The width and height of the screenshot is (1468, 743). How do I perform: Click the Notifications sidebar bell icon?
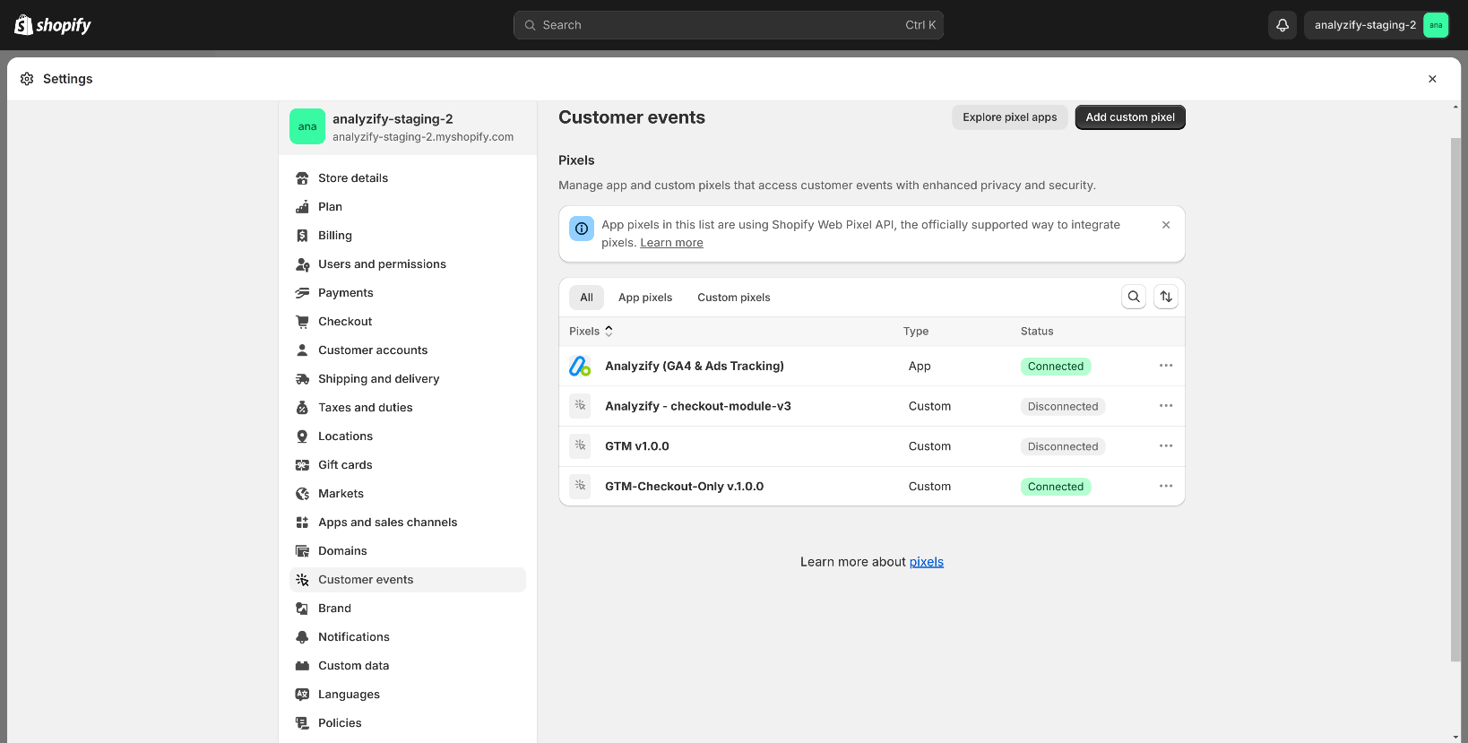[x=302, y=637]
